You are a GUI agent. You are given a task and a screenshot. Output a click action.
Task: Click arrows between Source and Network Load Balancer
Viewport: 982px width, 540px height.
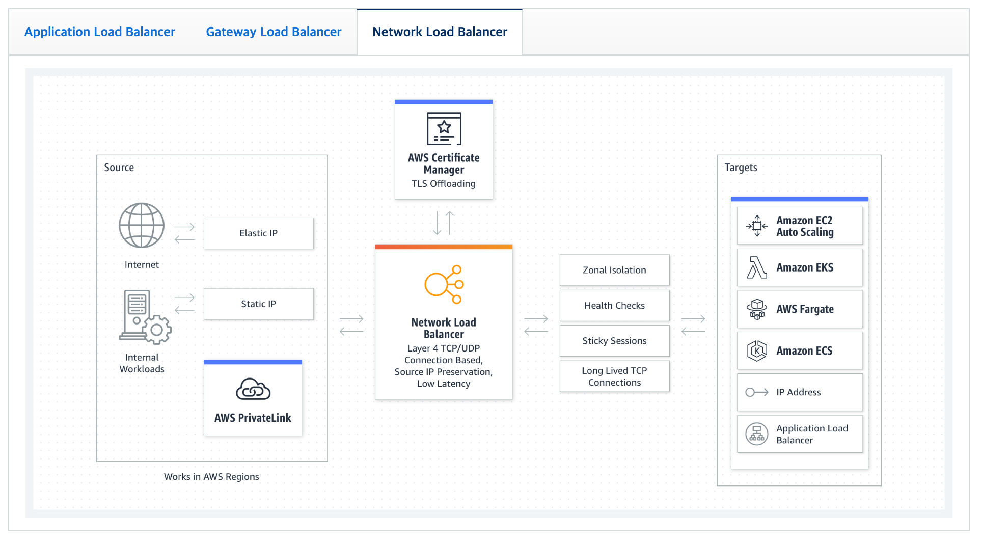351,325
